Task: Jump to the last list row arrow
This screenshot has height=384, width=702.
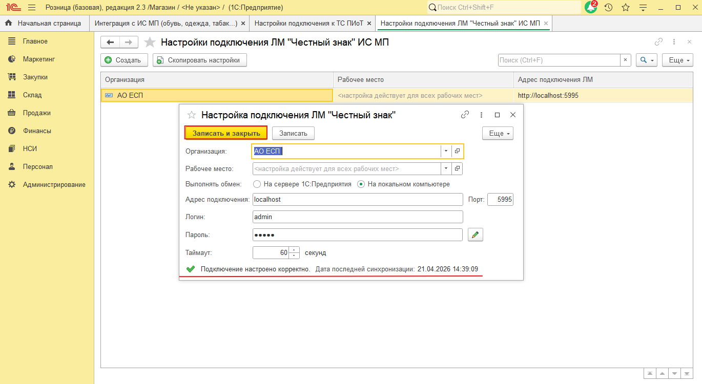Action: coord(687,373)
